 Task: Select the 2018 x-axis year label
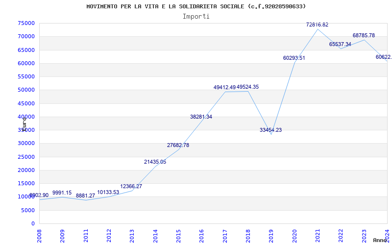(x=248, y=236)
